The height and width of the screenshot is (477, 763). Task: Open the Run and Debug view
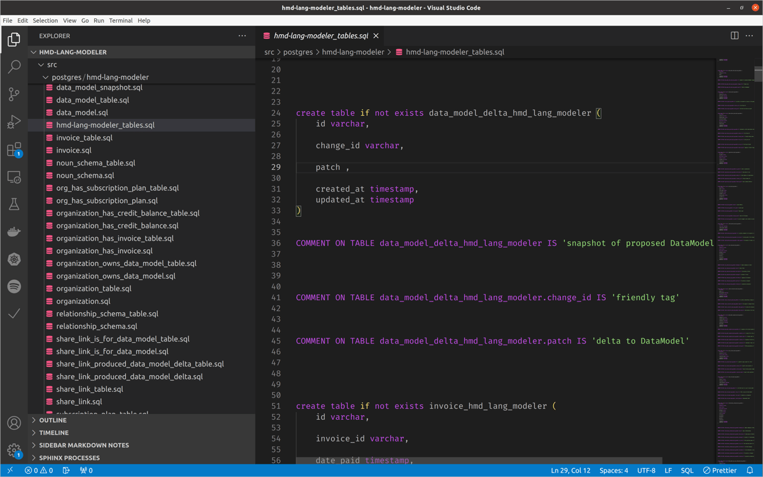click(14, 122)
